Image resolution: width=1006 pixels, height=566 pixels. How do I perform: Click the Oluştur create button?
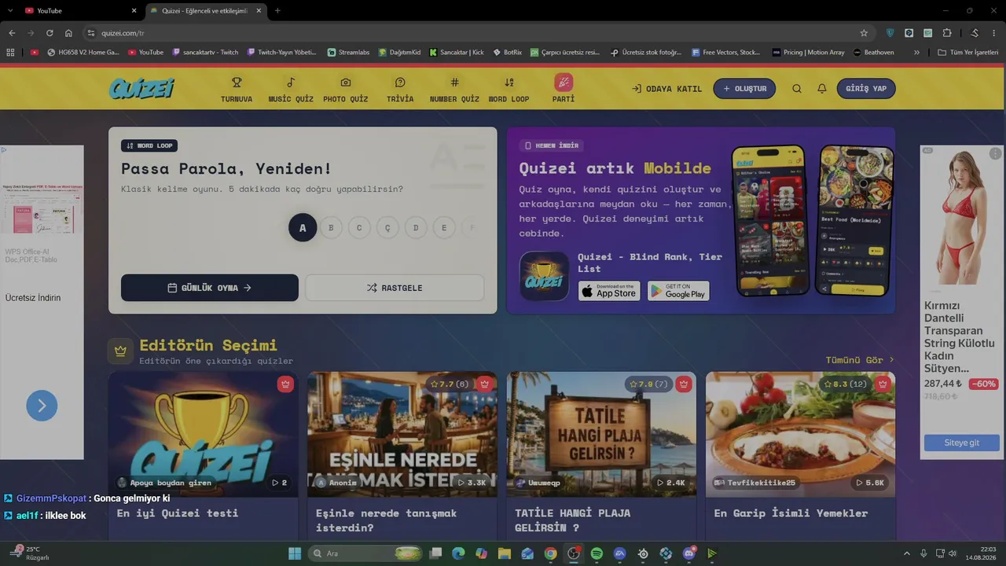tap(744, 89)
